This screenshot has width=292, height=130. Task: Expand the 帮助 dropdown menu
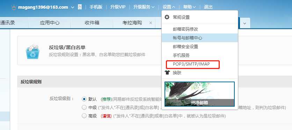point(189,7)
